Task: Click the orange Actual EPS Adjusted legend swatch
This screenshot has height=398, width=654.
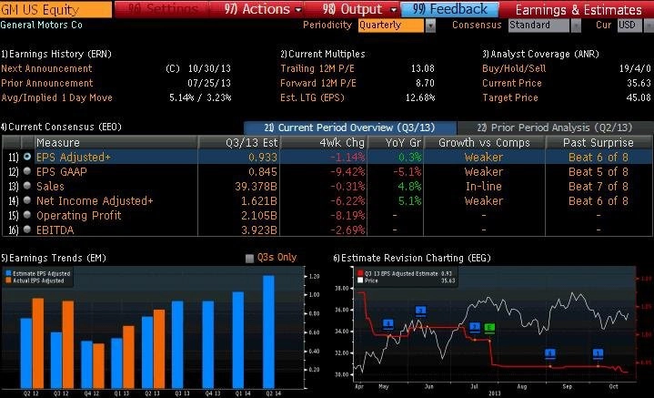Action: click(x=8, y=281)
